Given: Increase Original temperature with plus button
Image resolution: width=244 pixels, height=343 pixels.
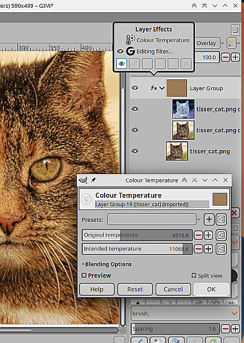Looking at the screenshot, I should [208, 235].
